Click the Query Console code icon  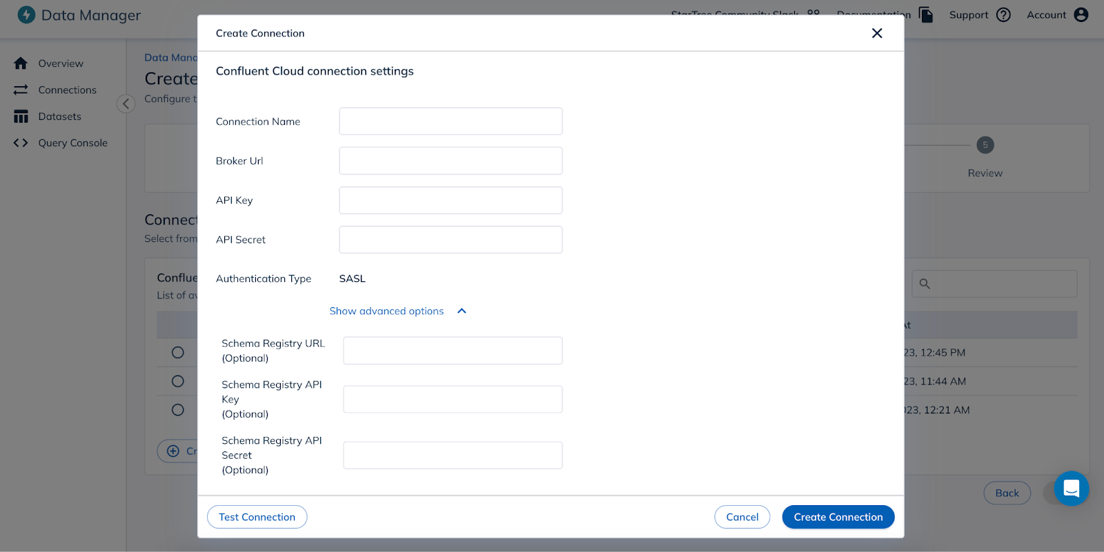[x=21, y=143]
